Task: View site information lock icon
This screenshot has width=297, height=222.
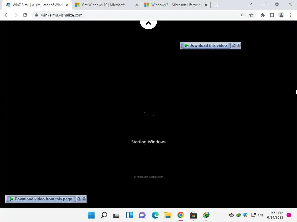Action: [x=37, y=15]
